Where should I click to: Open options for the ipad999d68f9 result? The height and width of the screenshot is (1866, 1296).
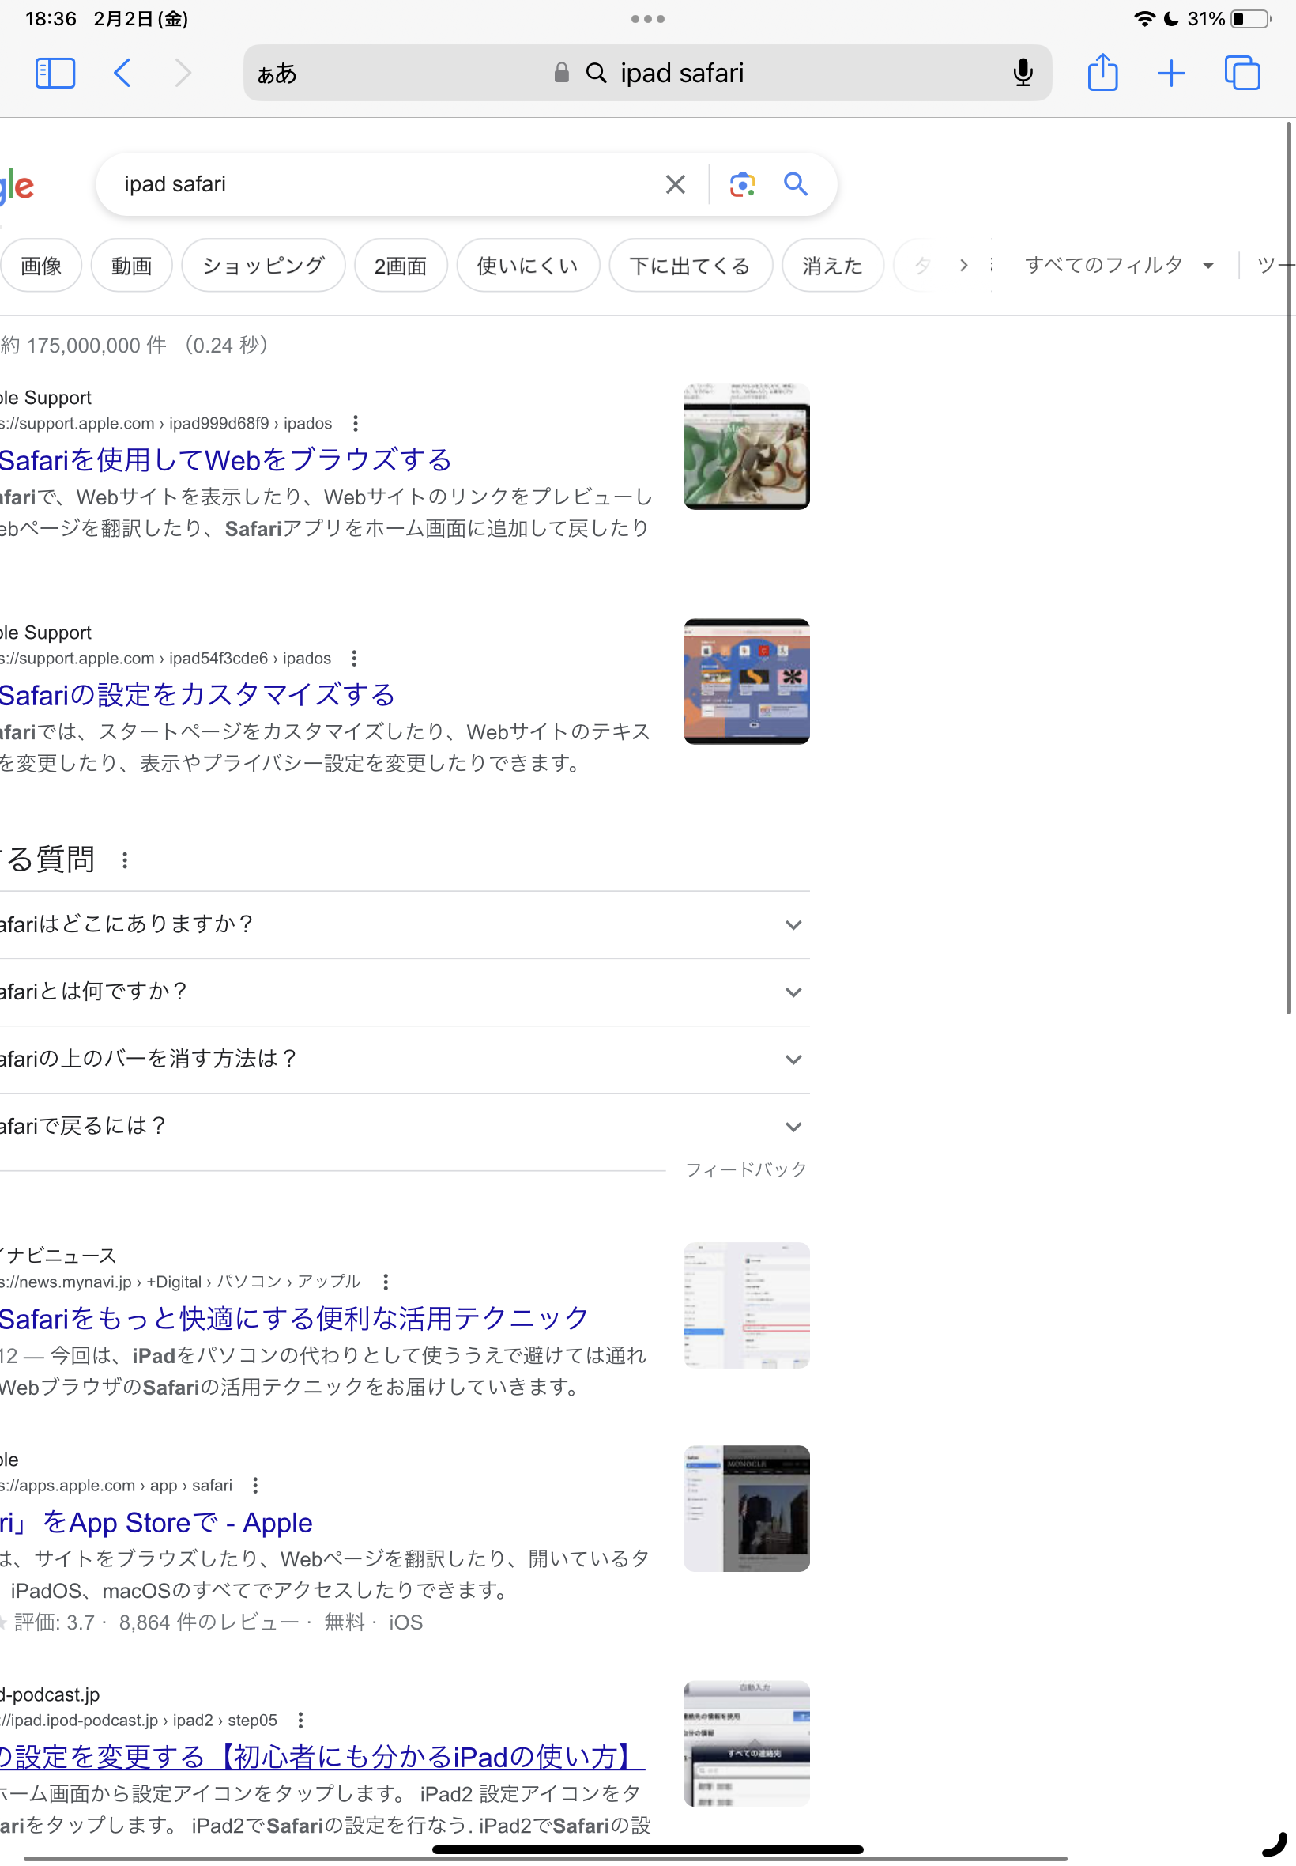coord(355,423)
